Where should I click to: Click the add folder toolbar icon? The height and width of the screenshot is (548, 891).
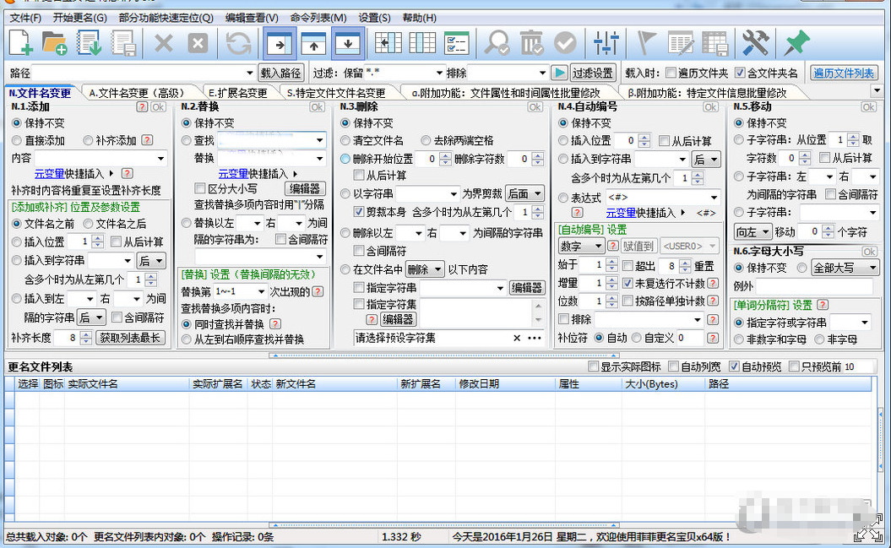55,43
